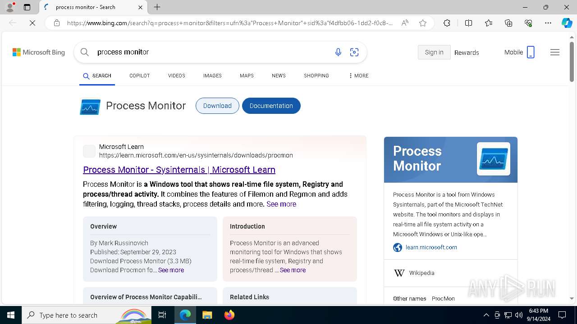
Task: Open the Favorites list icon
Action: [x=489, y=23]
